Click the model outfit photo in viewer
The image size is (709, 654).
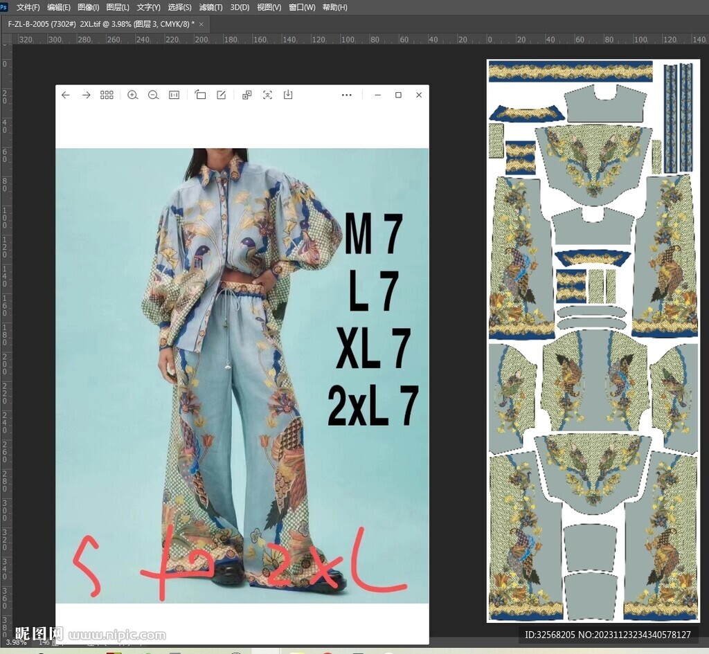(242, 375)
